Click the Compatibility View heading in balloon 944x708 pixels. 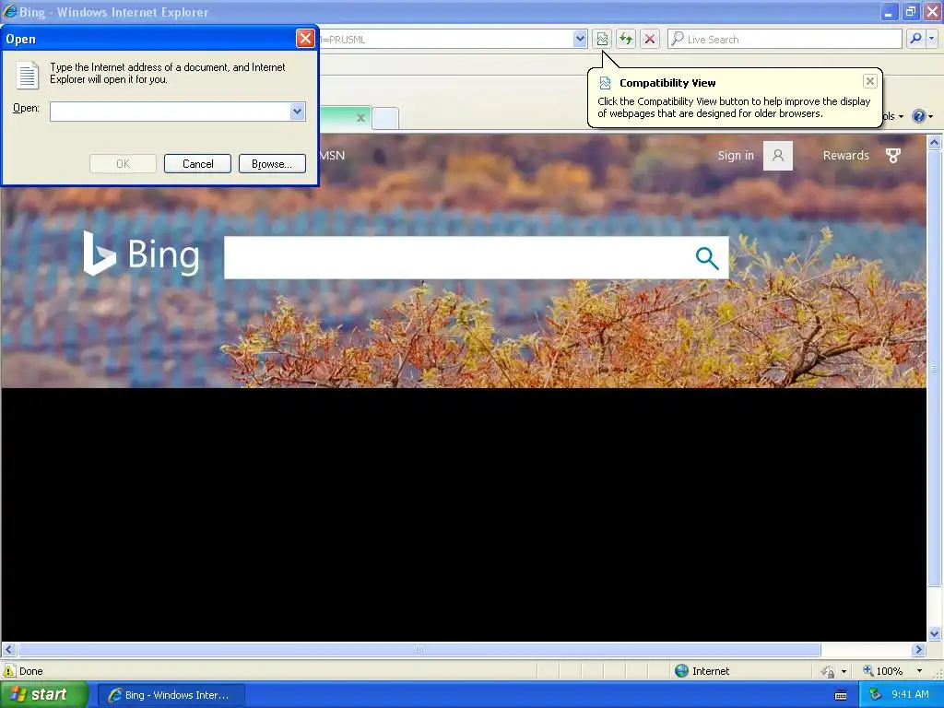[667, 83]
